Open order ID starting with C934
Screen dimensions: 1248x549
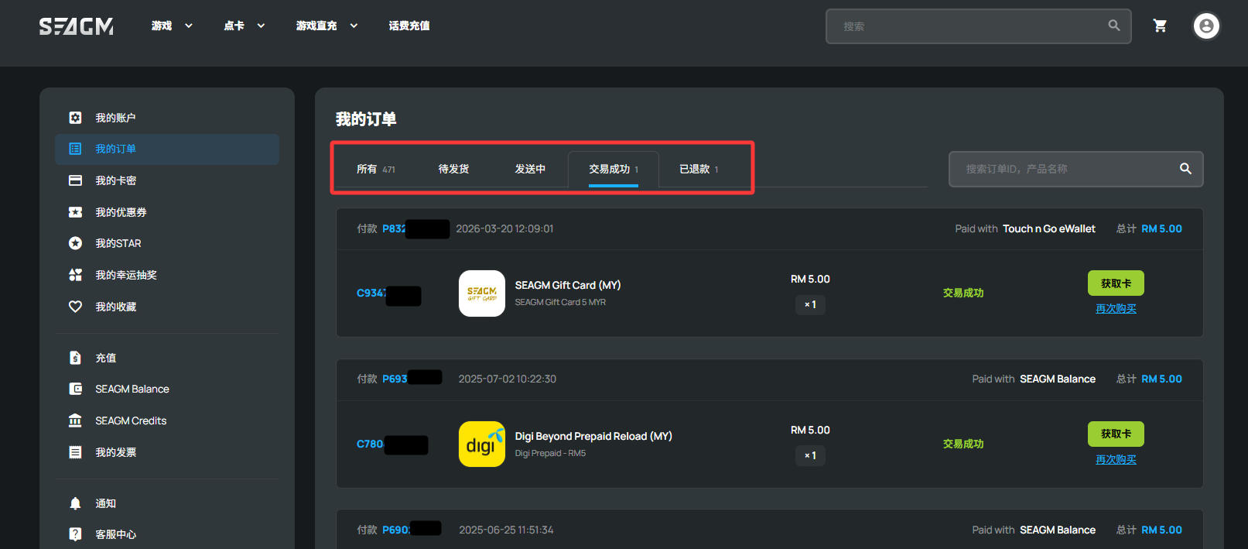coord(371,293)
